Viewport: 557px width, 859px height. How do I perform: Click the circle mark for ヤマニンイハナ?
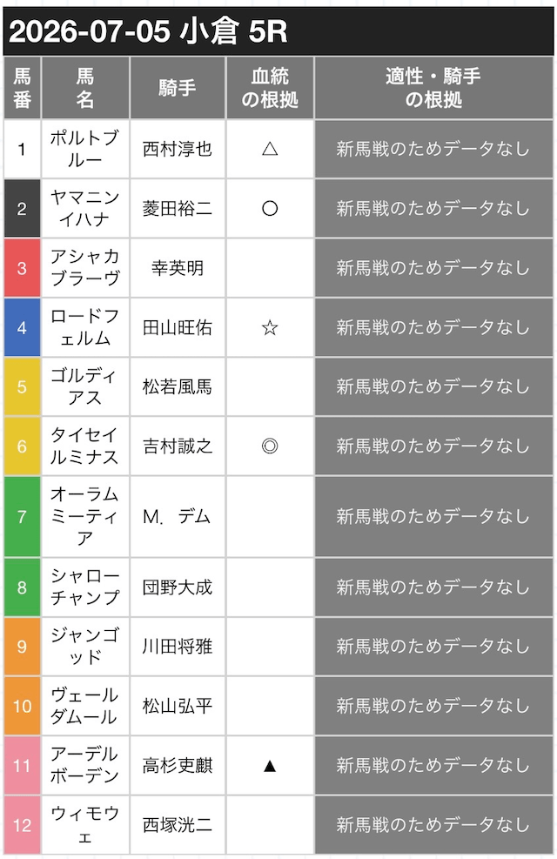[270, 209]
